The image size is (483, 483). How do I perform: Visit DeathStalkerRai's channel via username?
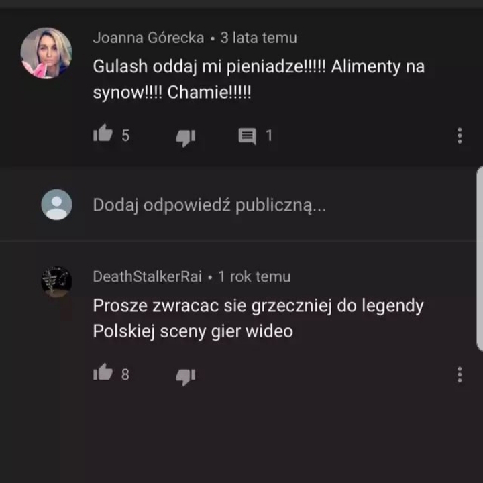pyautogui.click(x=147, y=276)
